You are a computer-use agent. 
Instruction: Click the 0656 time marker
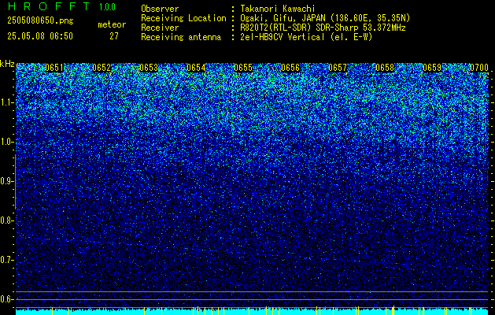(x=290, y=68)
